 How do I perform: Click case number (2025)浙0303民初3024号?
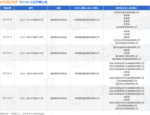click(x=31, y=53)
